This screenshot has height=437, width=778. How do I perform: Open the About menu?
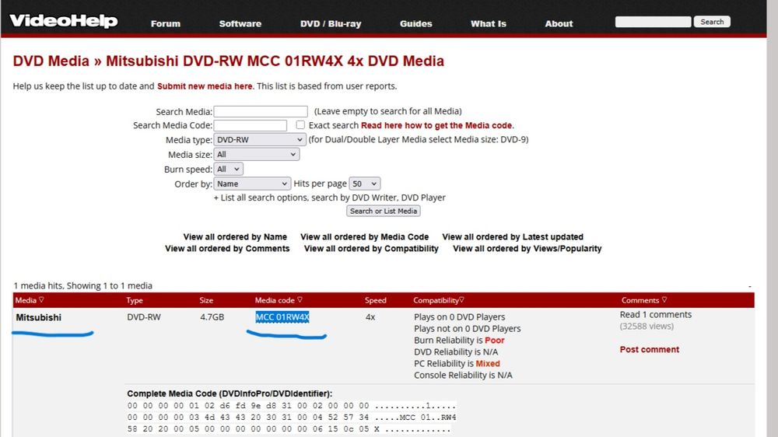559,23
